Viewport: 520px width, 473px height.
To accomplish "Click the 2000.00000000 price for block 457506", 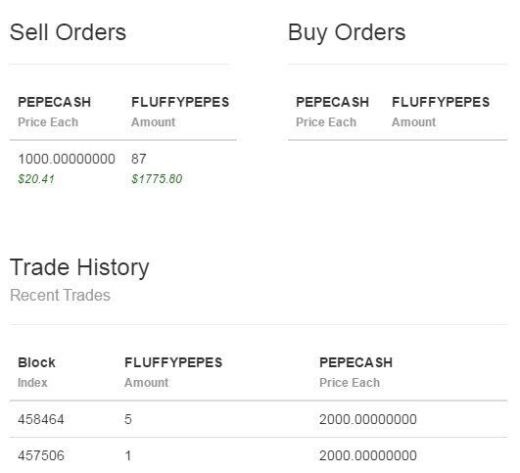I will pos(368,455).
